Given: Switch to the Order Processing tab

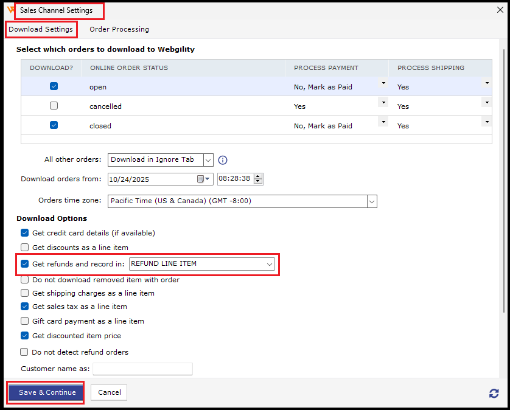Looking at the screenshot, I should 119,29.
